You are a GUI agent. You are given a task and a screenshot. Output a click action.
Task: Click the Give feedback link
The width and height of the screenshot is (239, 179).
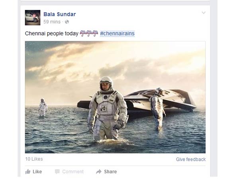[x=191, y=160]
